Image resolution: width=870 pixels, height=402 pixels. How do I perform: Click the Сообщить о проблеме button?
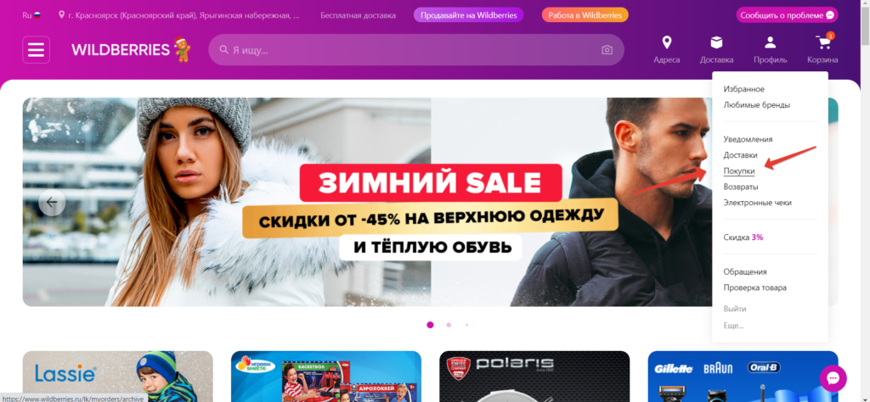787,15
